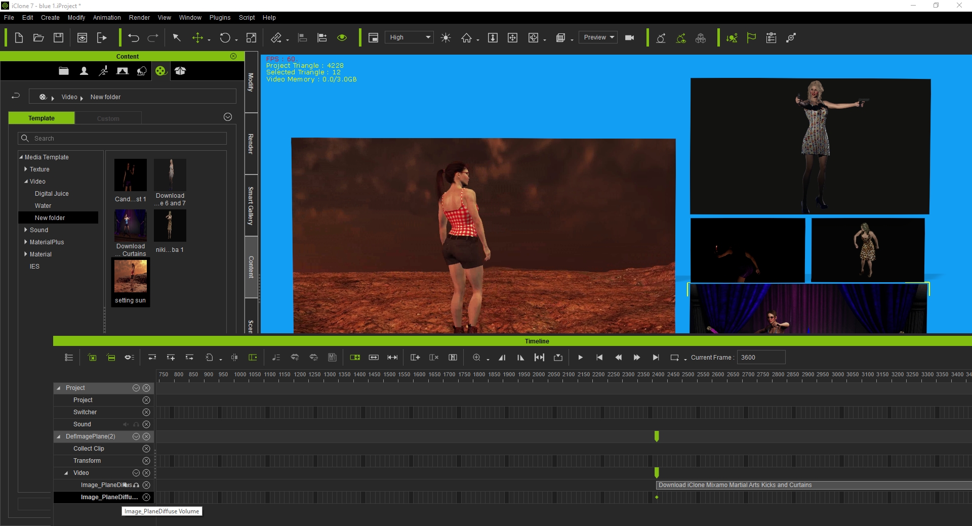Select the Digital Juice folder
This screenshot has height=526, width=972.
52,194
